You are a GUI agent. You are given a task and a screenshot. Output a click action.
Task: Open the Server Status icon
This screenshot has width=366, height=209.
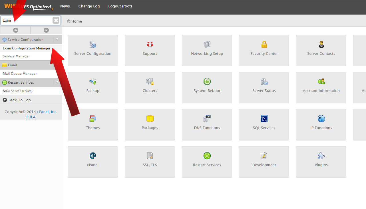click(x=264, y=82)
